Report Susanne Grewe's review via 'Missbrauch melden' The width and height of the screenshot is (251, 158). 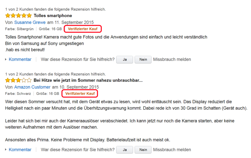click(172, 59)
